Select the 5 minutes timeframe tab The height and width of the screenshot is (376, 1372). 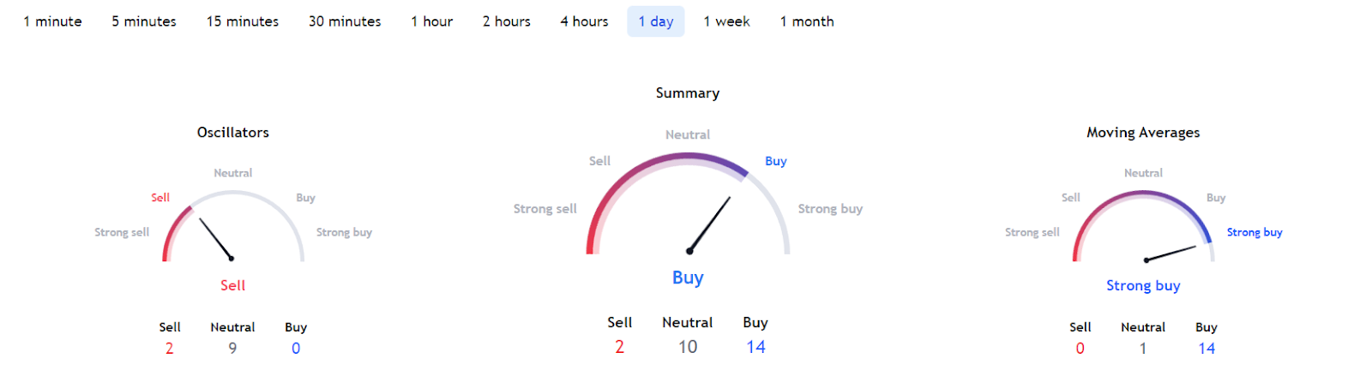pyautogui.click(x=143, y=21)
